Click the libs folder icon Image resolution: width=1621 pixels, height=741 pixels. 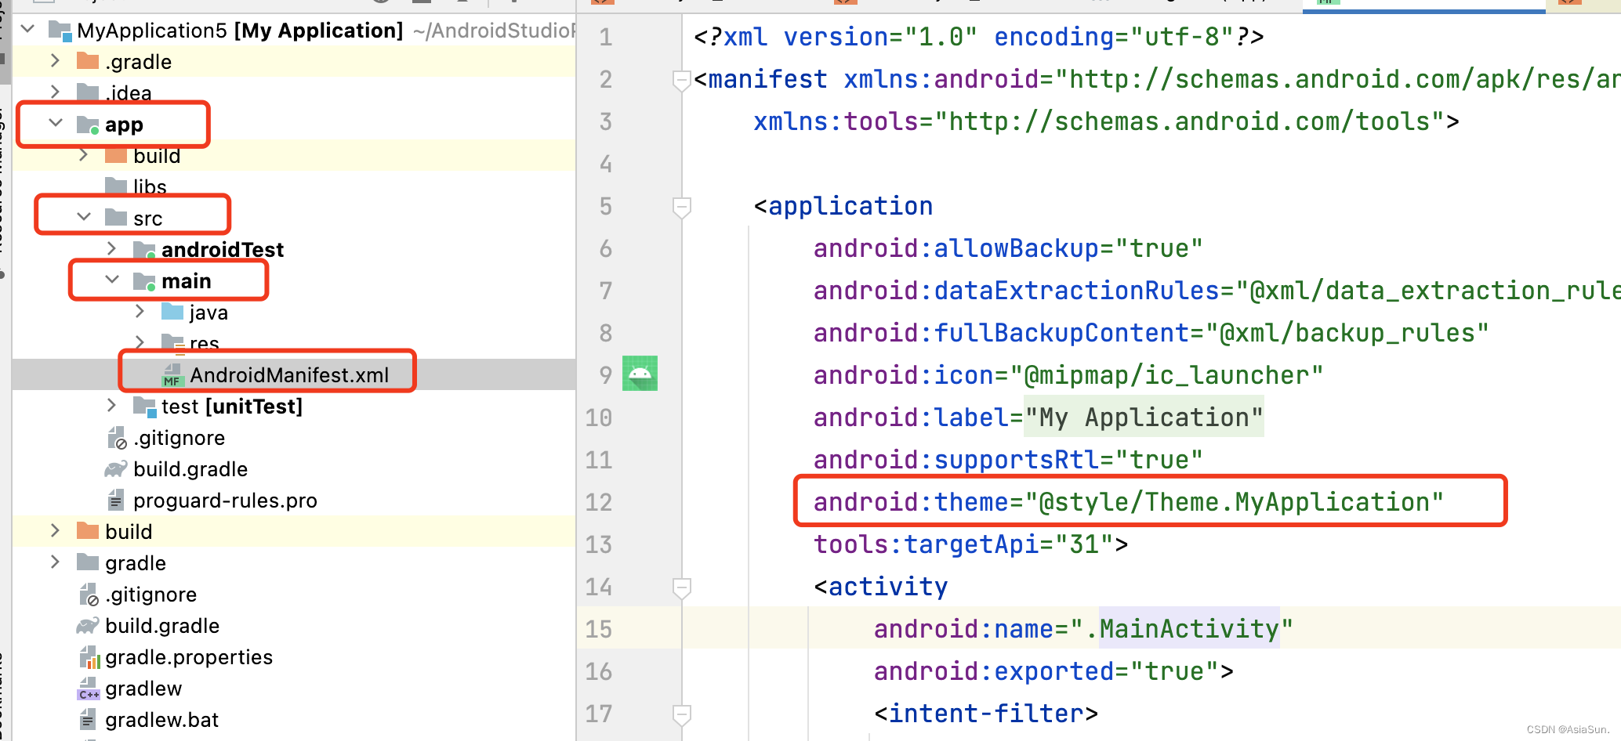[116, 186]
